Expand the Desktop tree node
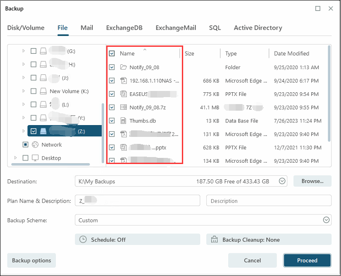This screenshot has width=341, height=276. (x=15, y=158)
